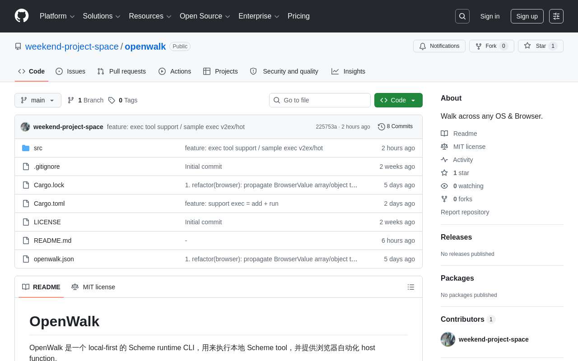Click the Activity pulse icon
578x361 pixels.
445,160
